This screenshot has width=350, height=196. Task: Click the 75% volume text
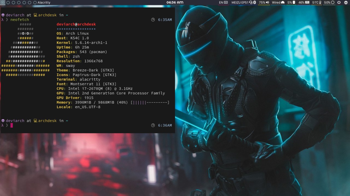tap(262, 2)
